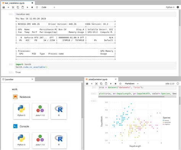Close the JuliaQuickstart.ipynb tab

point(116,79)
